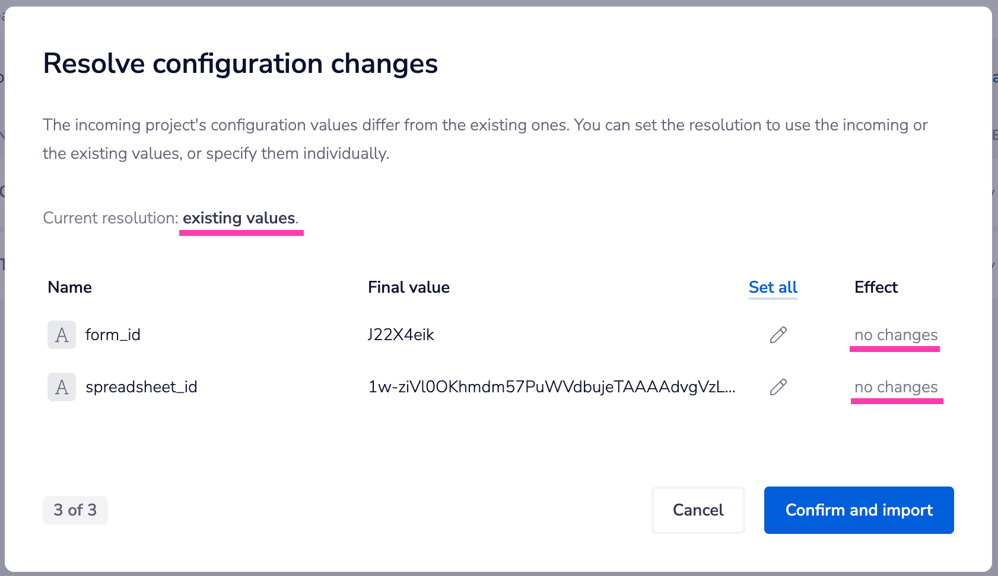The image size is (998, 576).
Task: Confirm and import the project
Action: point(859,510)
